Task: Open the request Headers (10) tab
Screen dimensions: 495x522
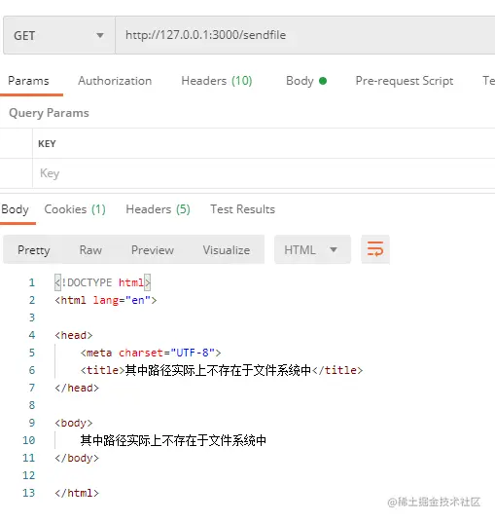Action: click(x=217, y=81)
